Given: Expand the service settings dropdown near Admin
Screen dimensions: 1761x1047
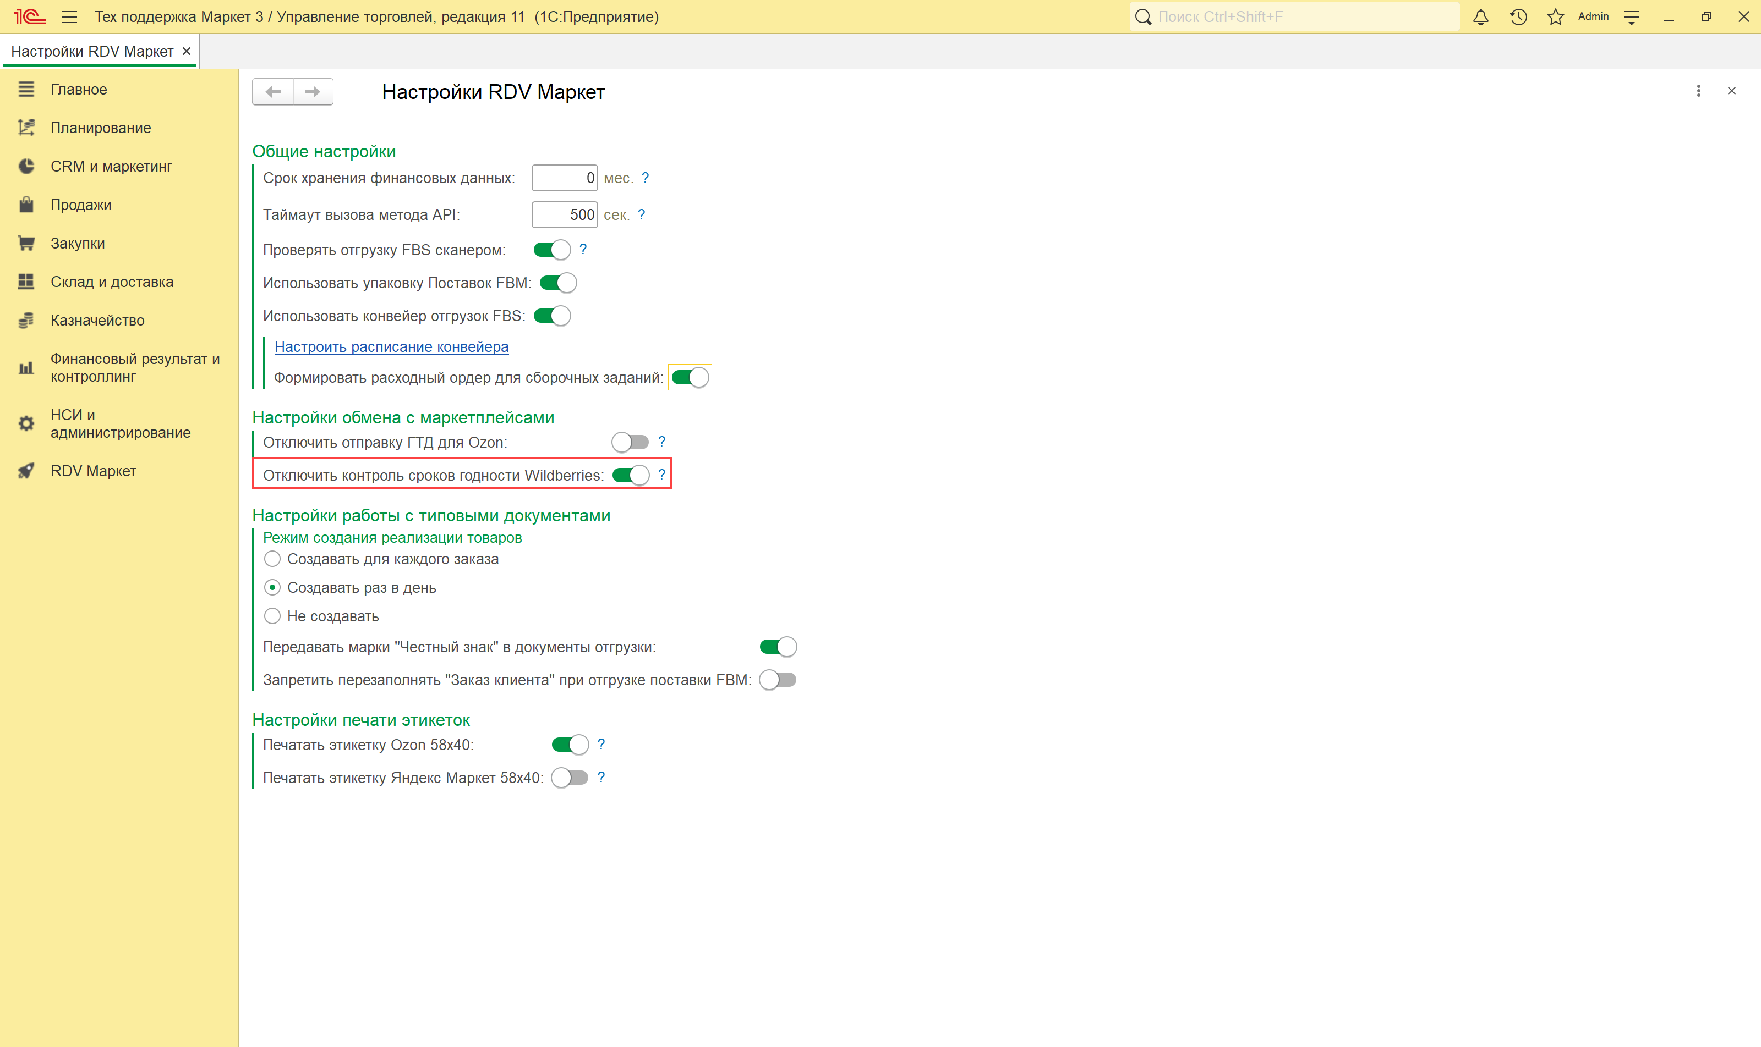Looking at the screenshot, I should click(1631, 17).
